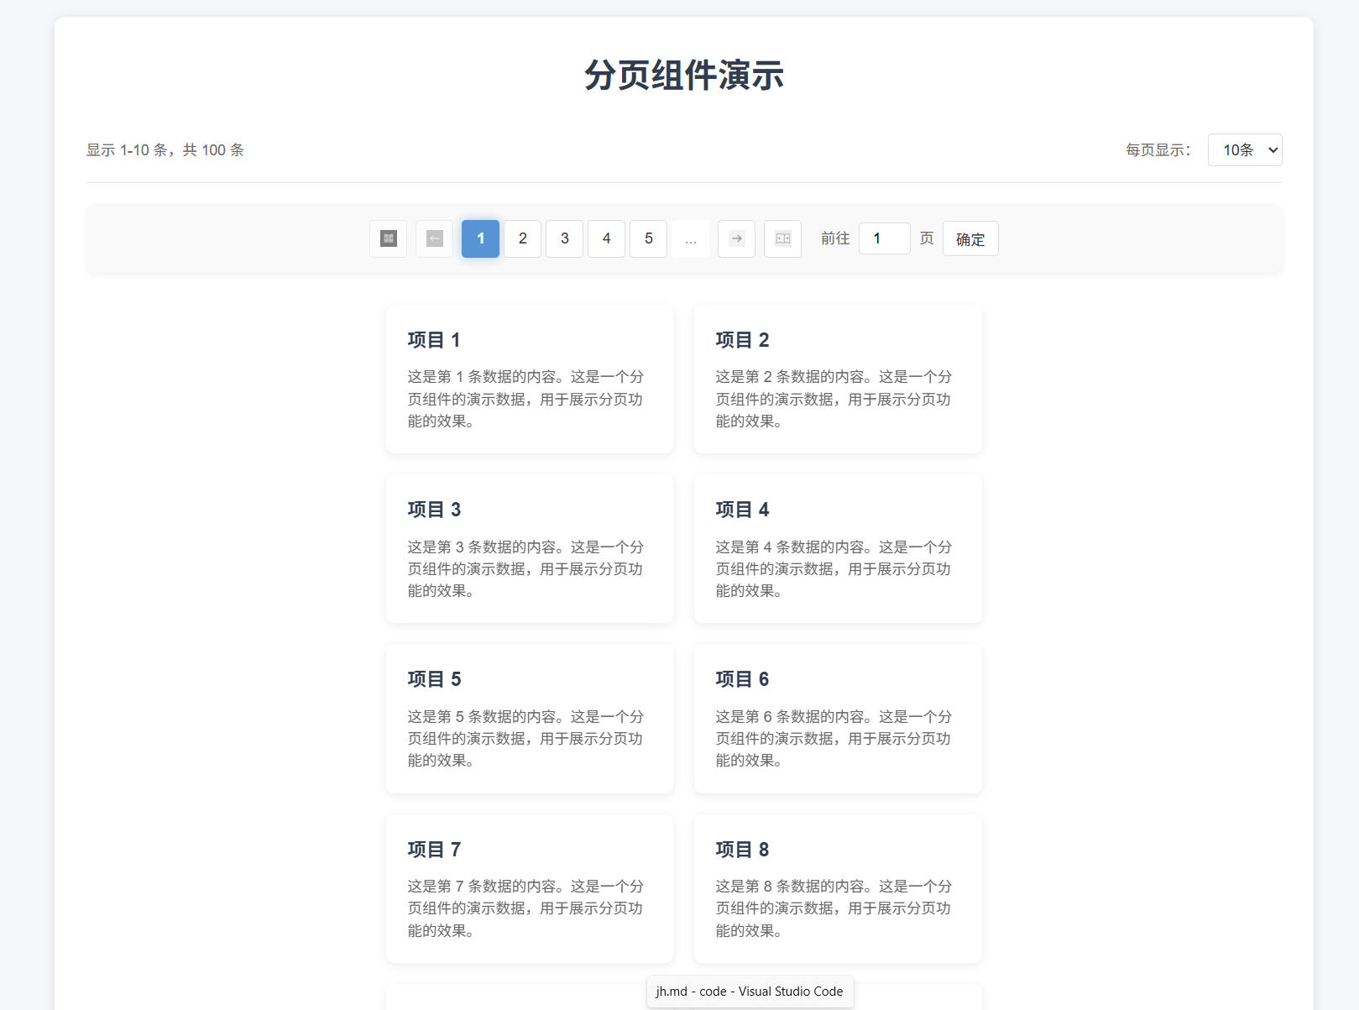The image size is (1359, 1010).
Task: Select page 5
Action: (648, 238)
